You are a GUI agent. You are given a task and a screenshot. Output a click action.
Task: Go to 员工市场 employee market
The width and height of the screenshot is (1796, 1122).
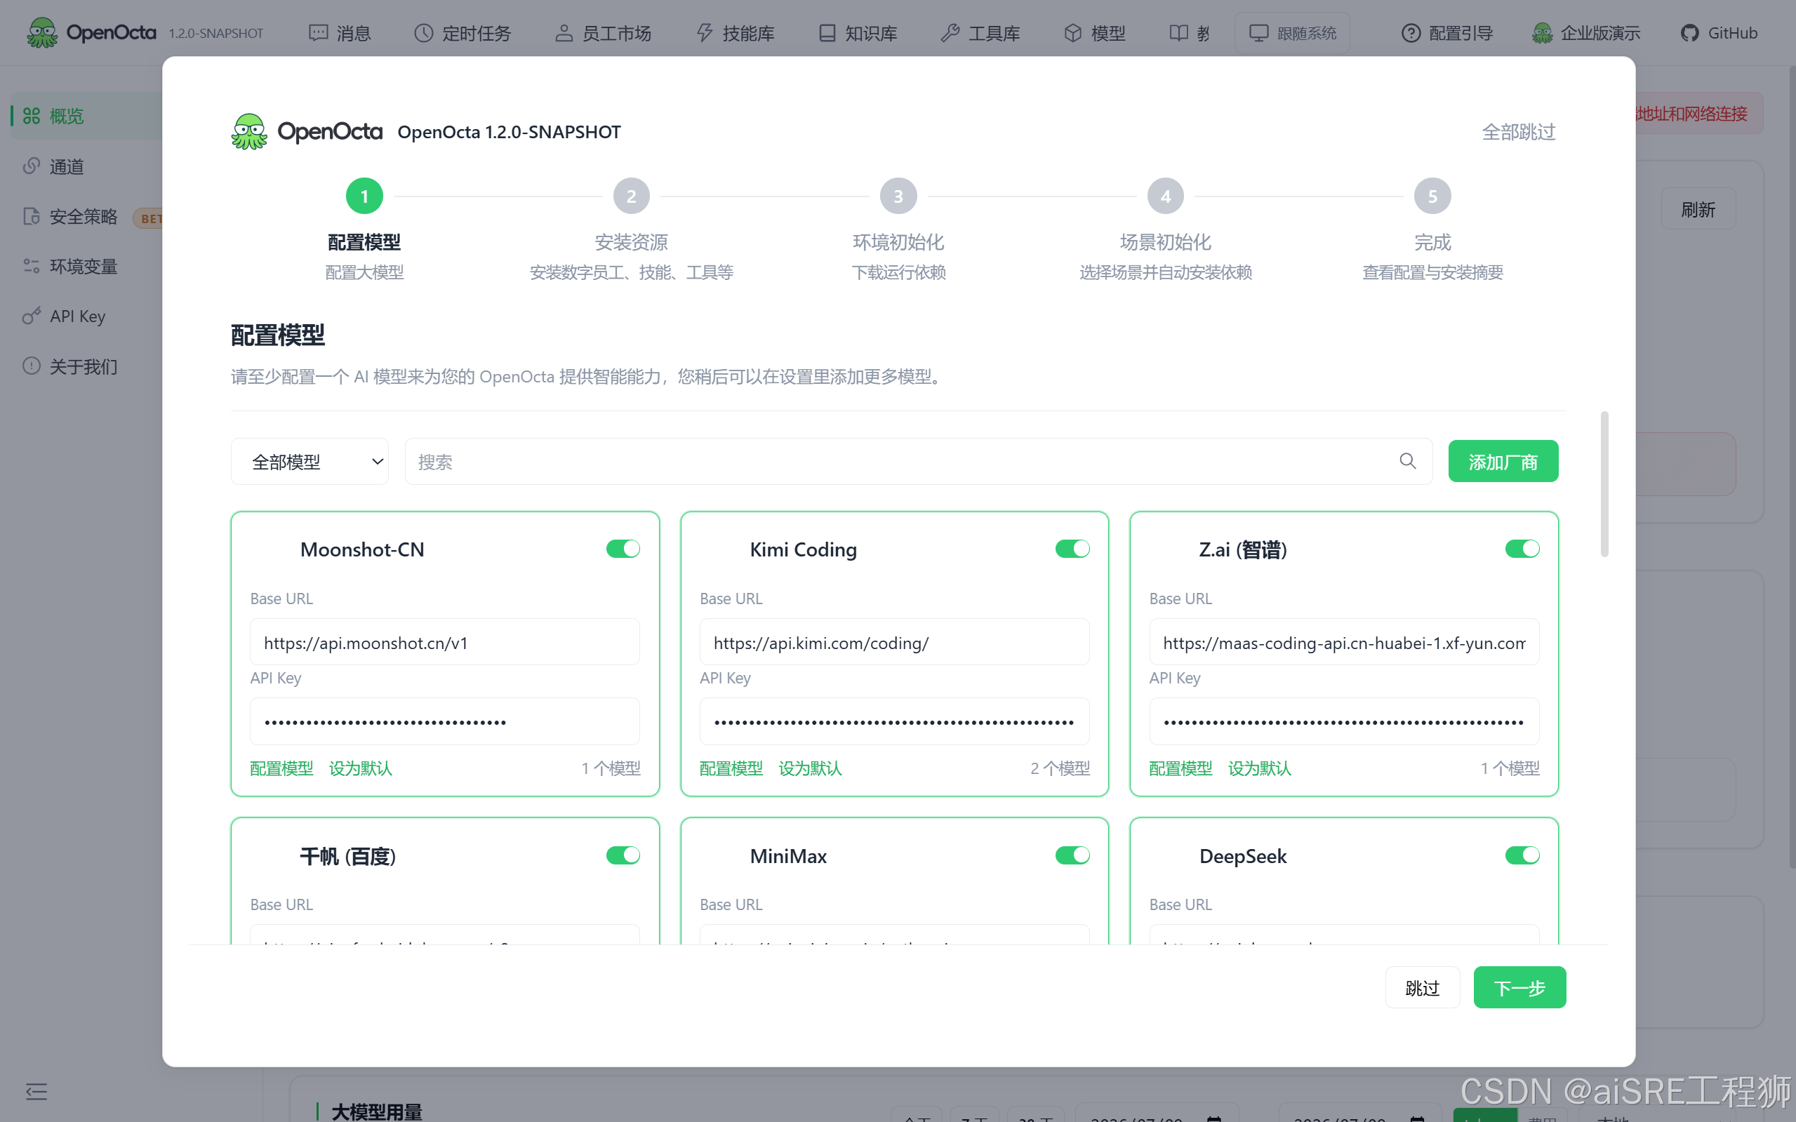coord(603,33)
